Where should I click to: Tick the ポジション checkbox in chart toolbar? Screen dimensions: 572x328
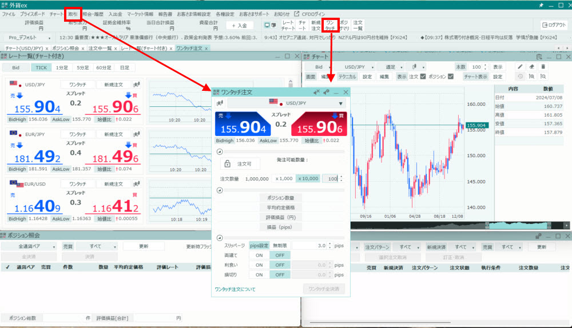click(451, 77)
